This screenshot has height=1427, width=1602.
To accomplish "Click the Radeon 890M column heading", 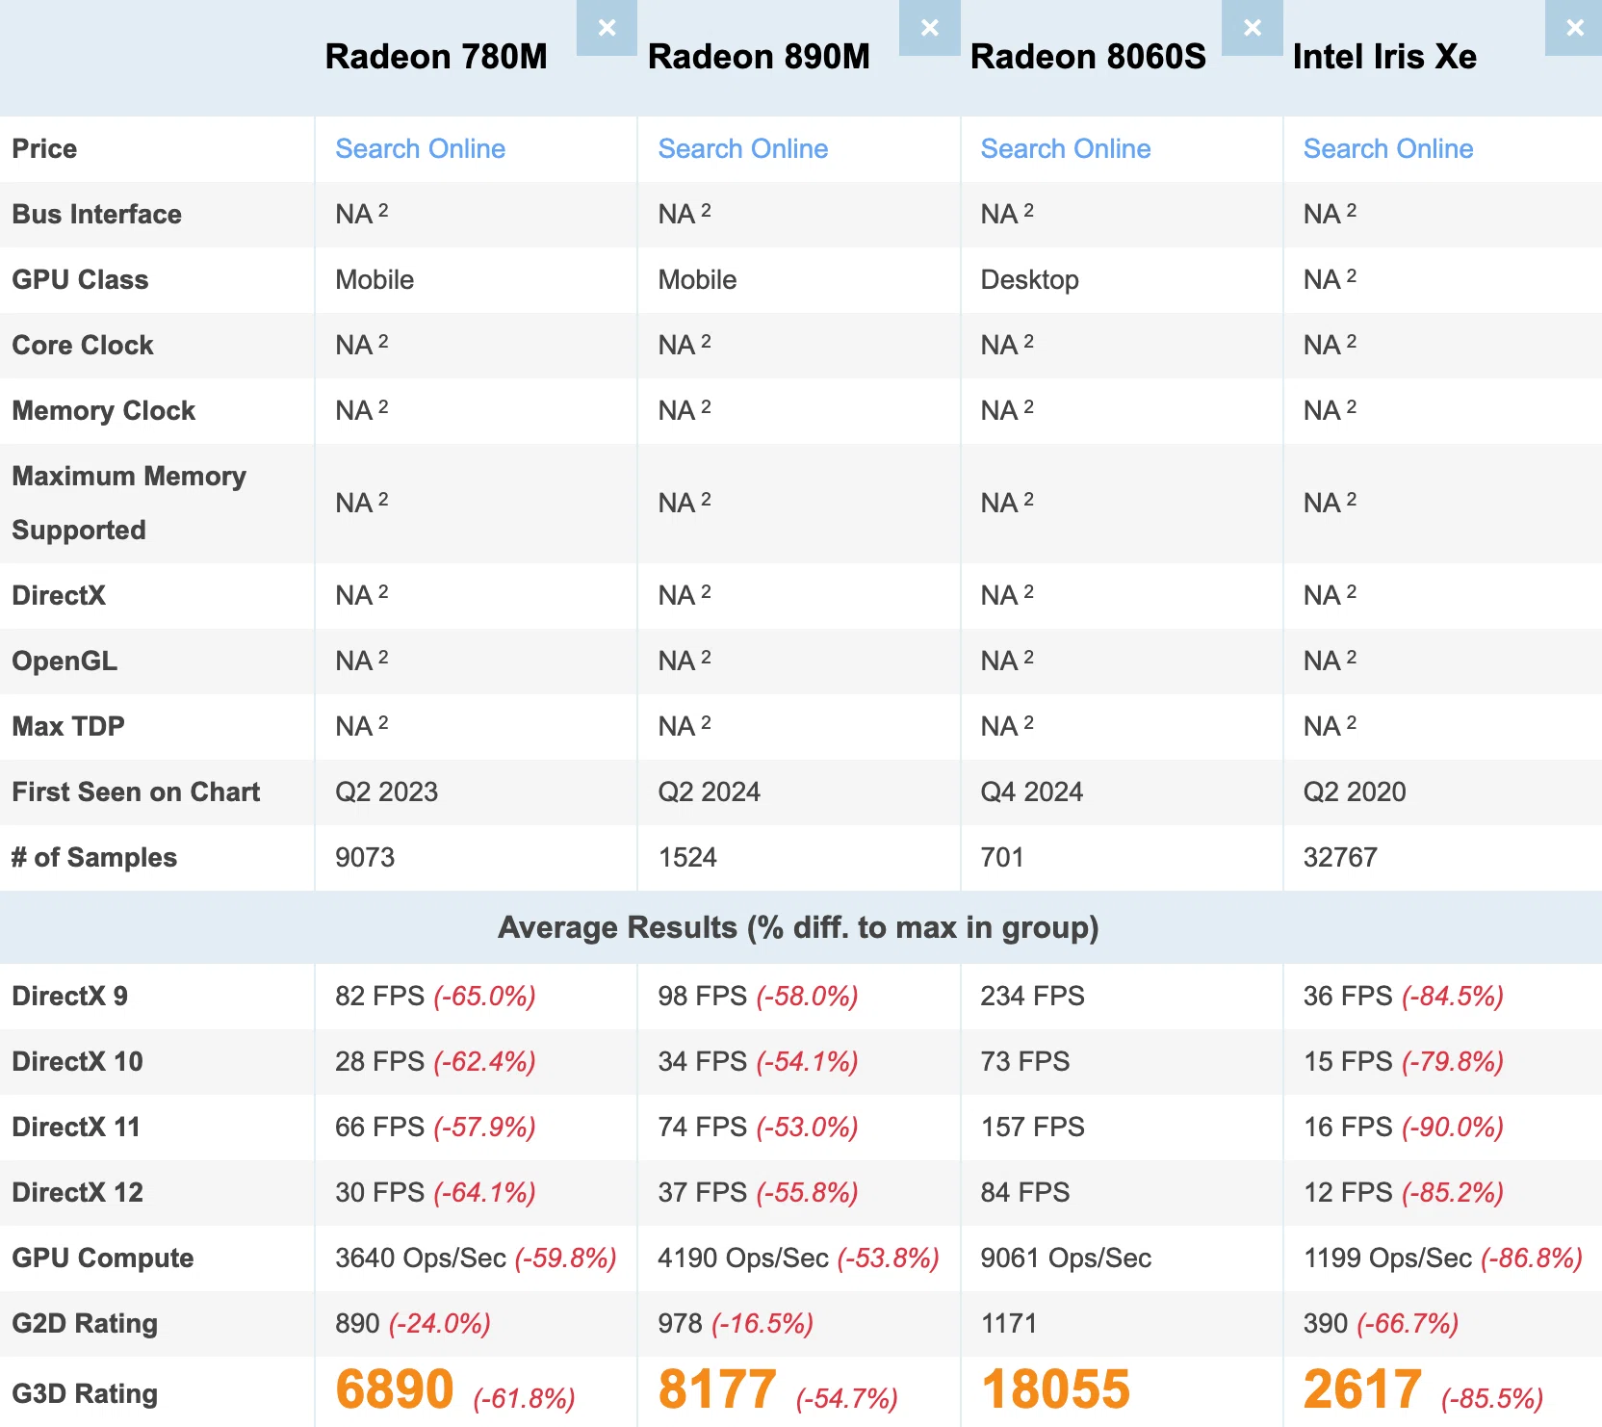I will 759,57.
